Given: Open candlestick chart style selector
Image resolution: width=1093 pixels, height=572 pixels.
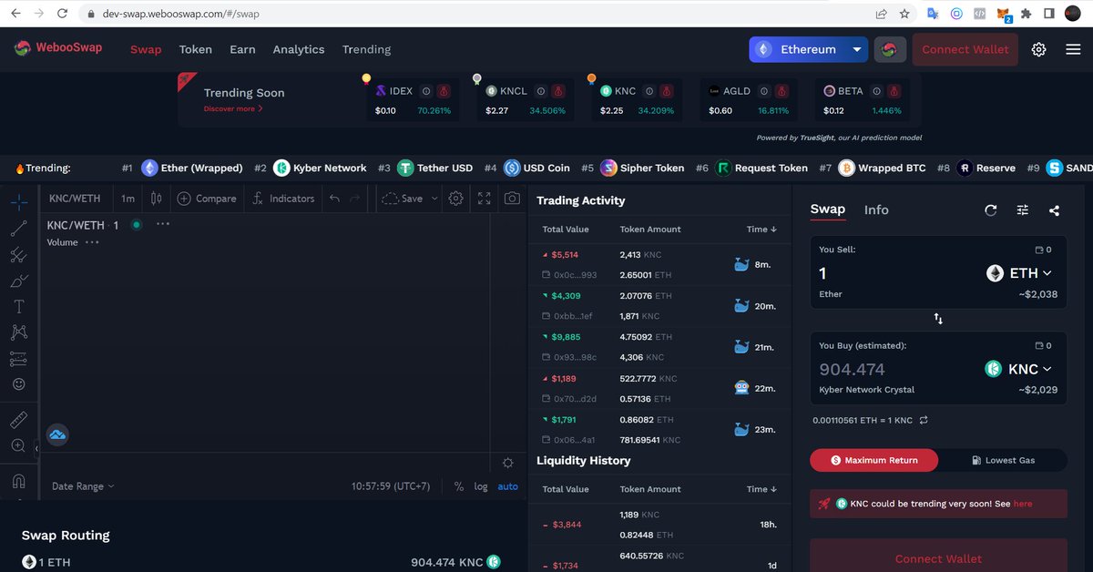Looking at the screenshot, I should pos(156,199).
